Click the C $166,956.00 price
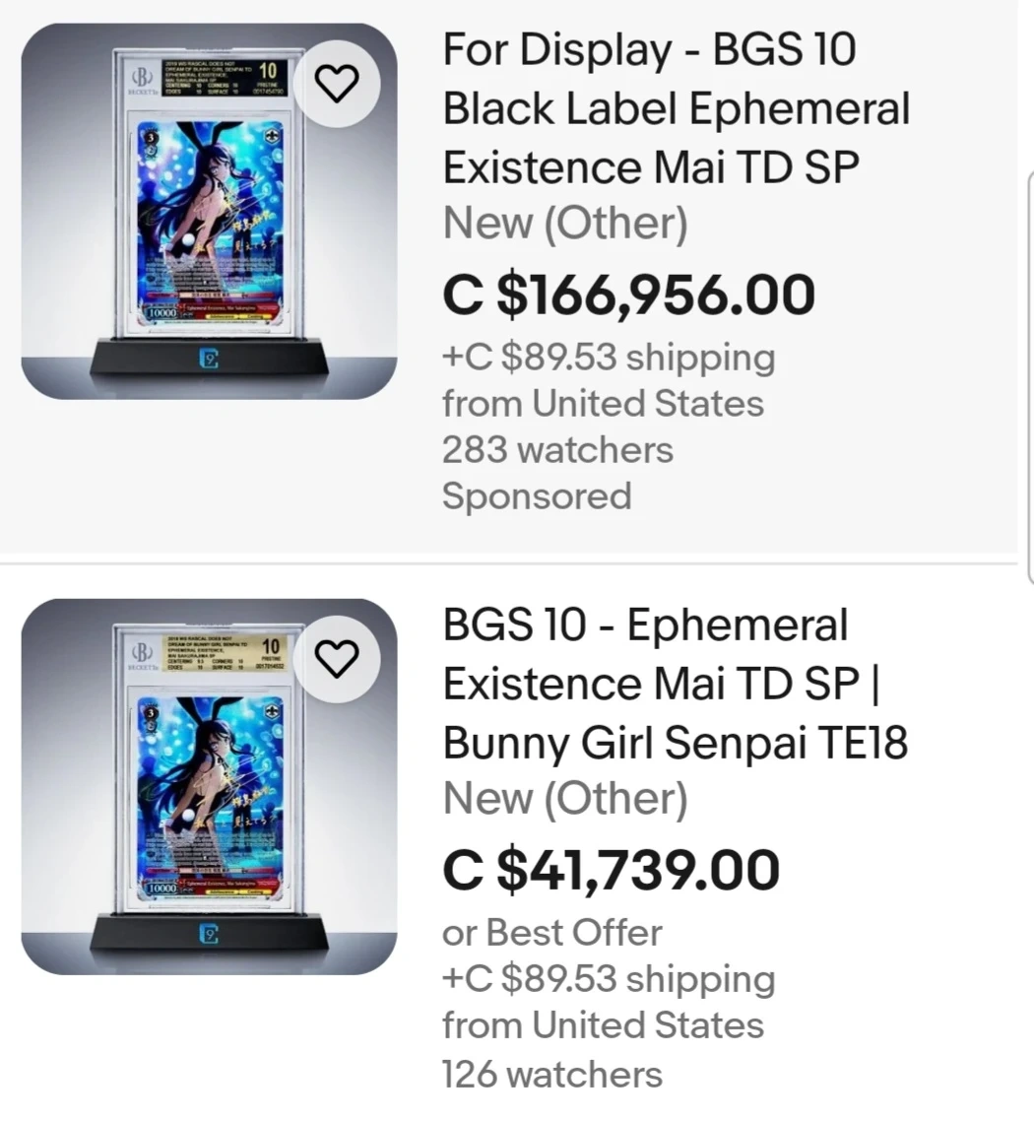The width and height of the screenshot is (1034, 1121). [x=628, y=296]
